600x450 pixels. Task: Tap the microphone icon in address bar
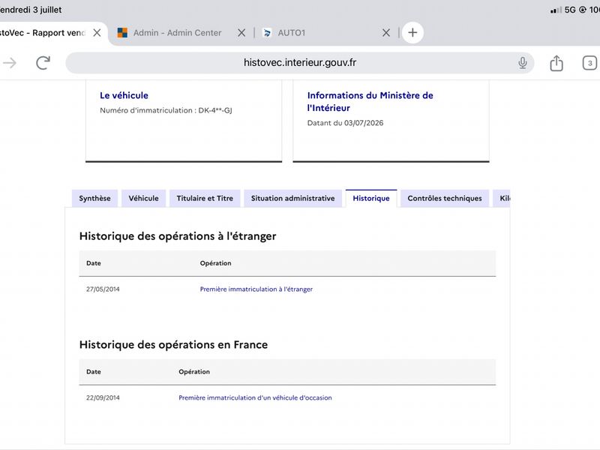pyautogui.click(x=522, y=63)
